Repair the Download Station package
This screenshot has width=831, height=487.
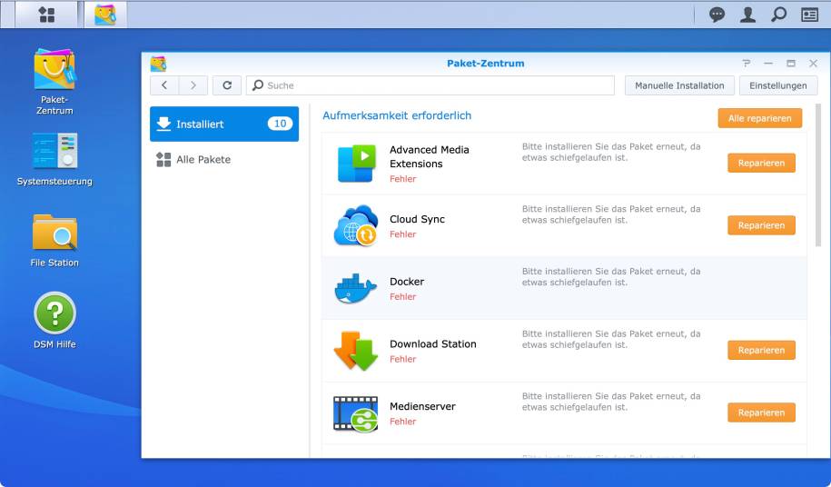761,351
